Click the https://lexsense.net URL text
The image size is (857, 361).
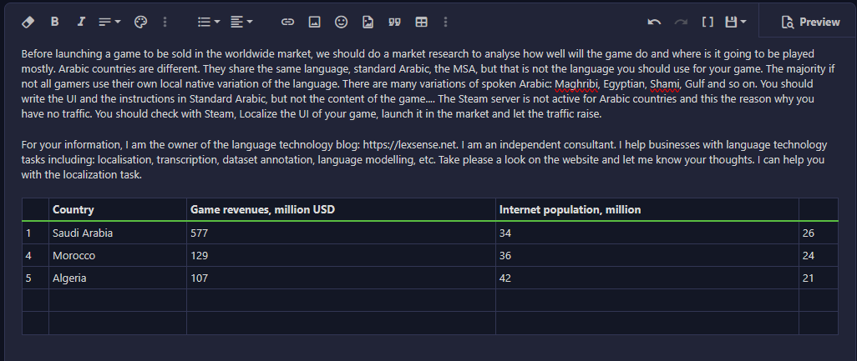click(410, 144)
